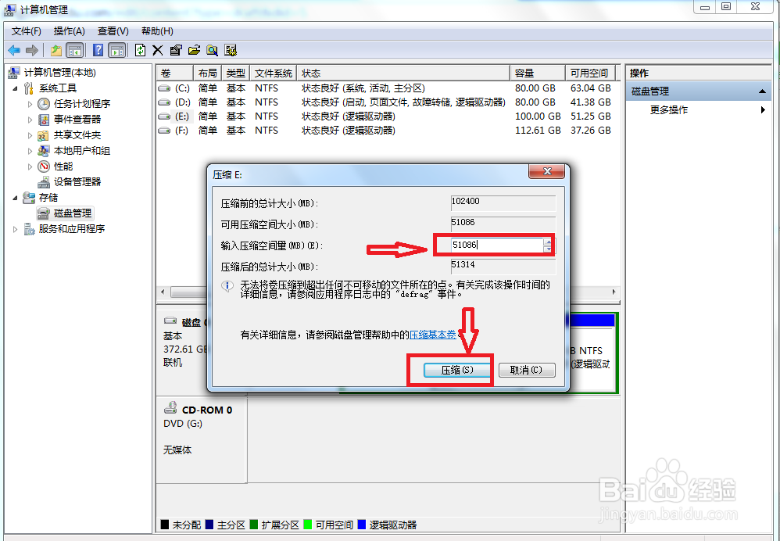Open the 查看(V) menu
Screen dimensions: 780x541
(112, 30)
